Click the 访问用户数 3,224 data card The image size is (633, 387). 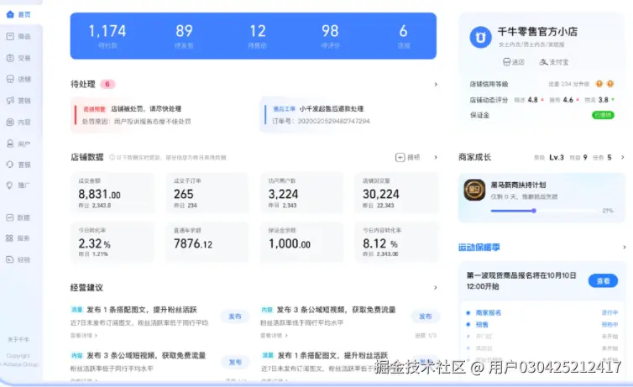(302, 193)
